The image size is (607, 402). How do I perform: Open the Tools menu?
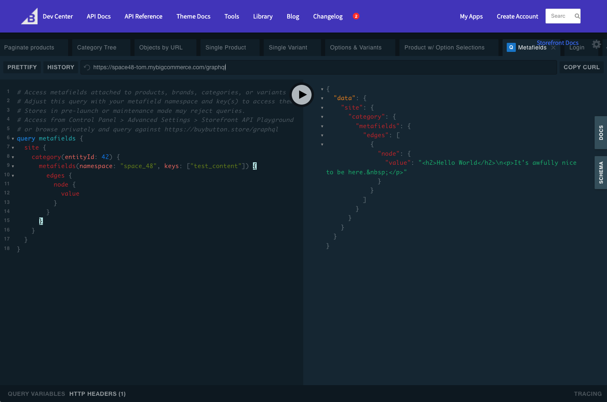click(232, 16)
